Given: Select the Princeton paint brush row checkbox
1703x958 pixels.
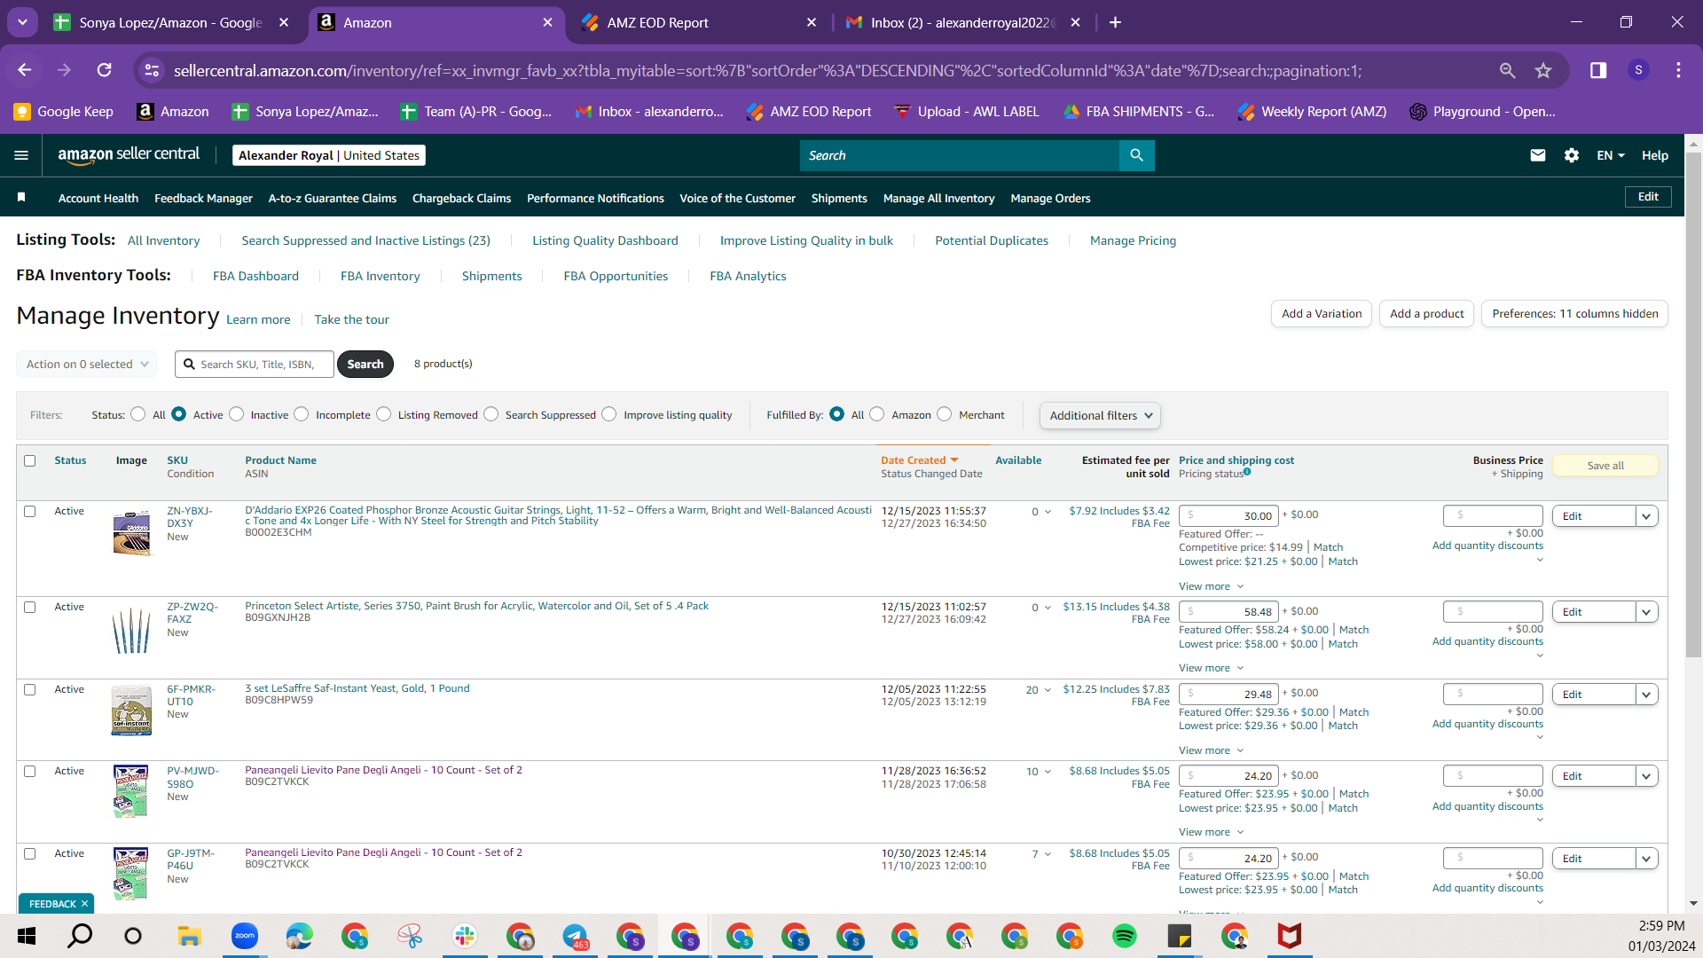Looking at the screenshot, I should pos(30,607).
